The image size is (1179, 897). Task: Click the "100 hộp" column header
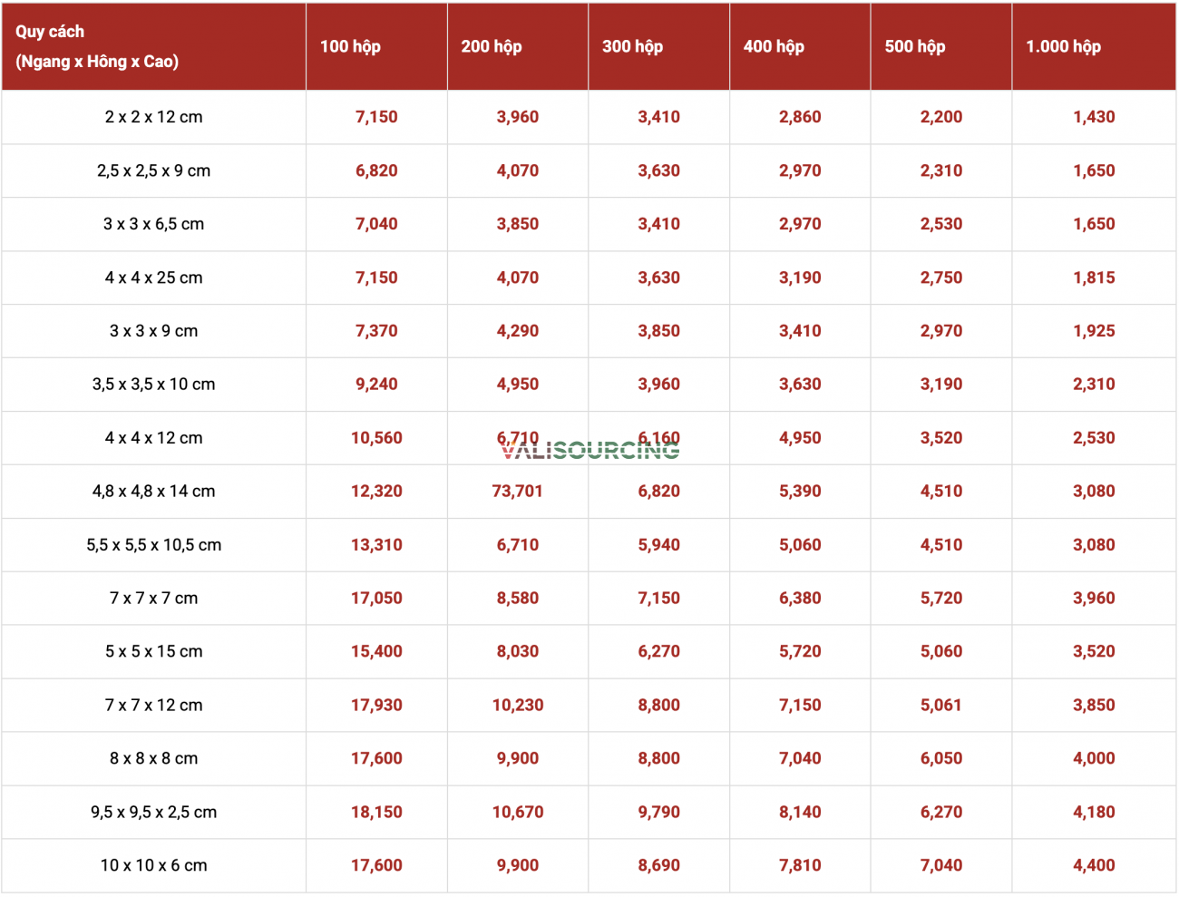(350, 46)
